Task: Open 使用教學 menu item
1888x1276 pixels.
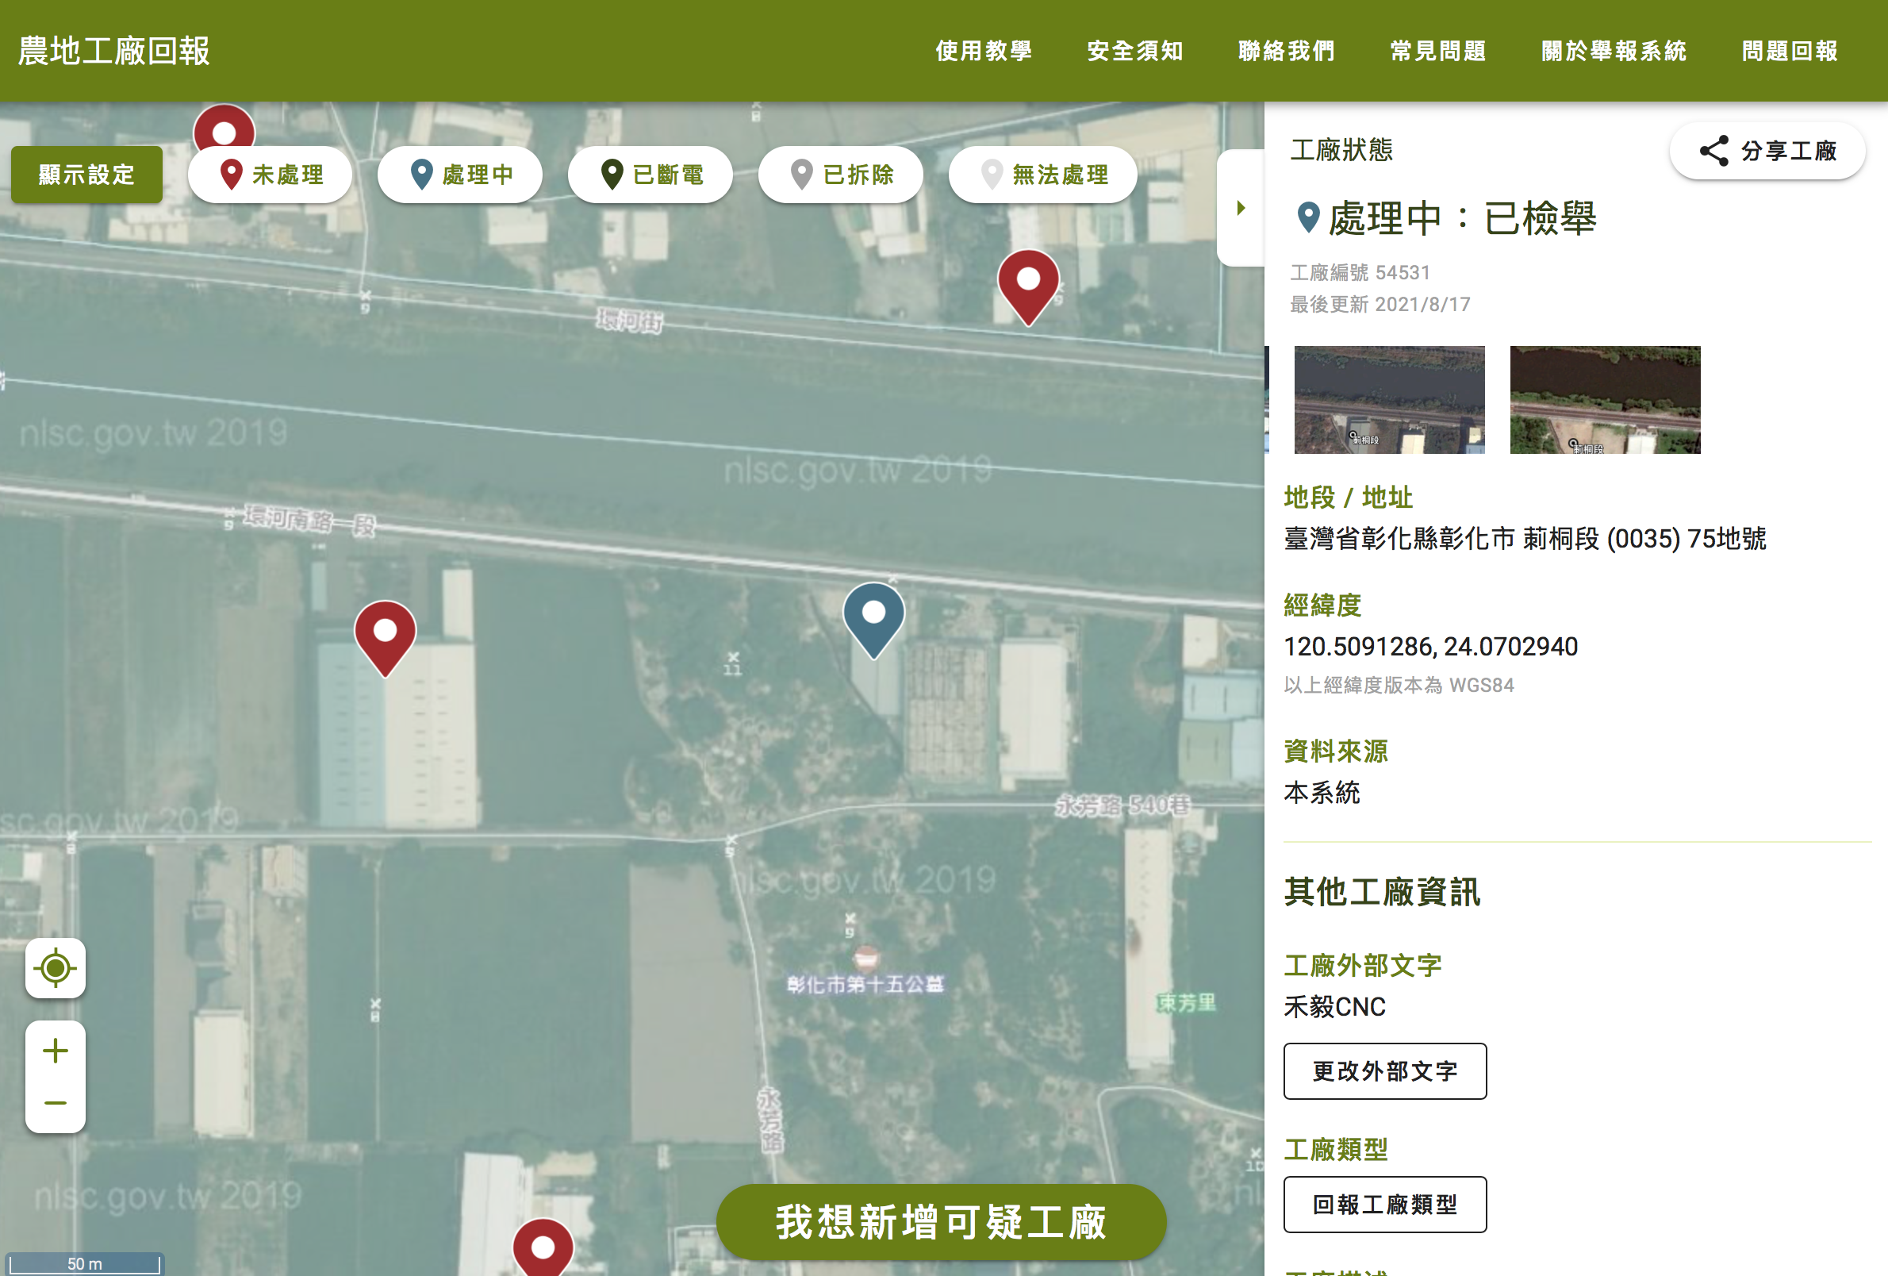Action: pos(983,52)
